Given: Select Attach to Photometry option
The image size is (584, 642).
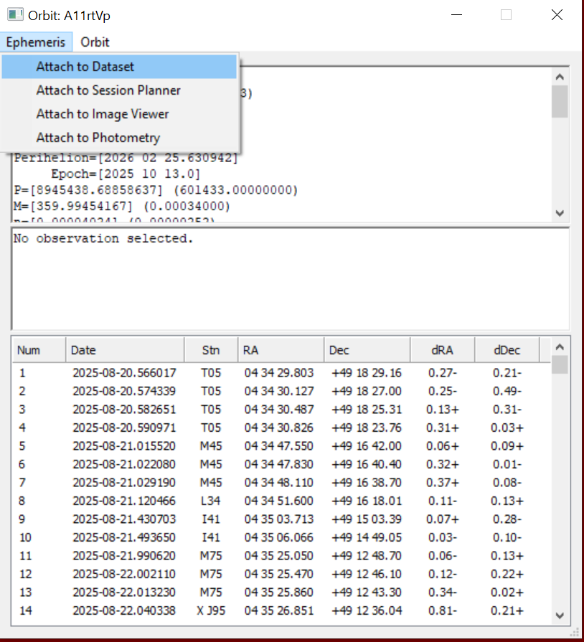Looking at the screenshot, I should click(98, 138).
